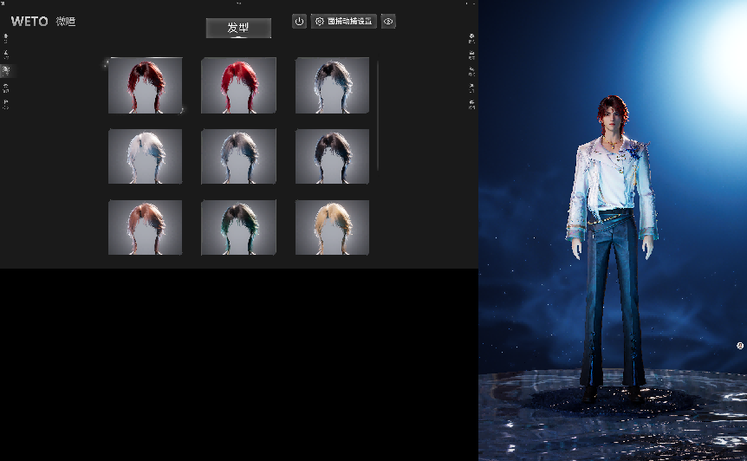This screenshot has height=461, width=747.
Task: Select the blonde hair thumbnail
Action: 332,228
